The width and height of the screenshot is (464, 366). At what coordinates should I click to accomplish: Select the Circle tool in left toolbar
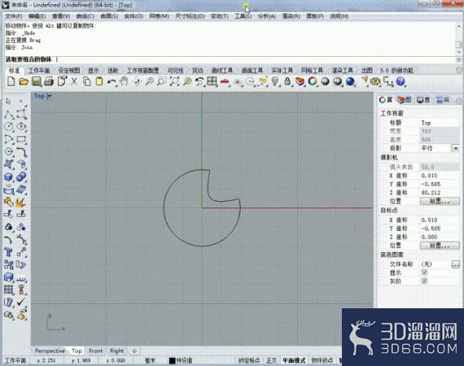(9, 127)
